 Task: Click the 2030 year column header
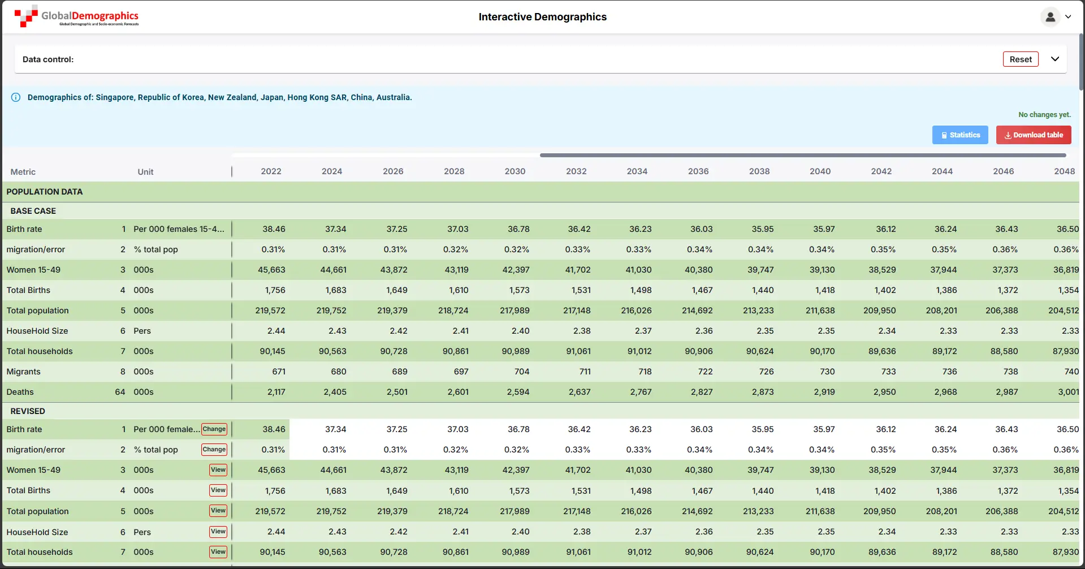click(x=515, y=171)
